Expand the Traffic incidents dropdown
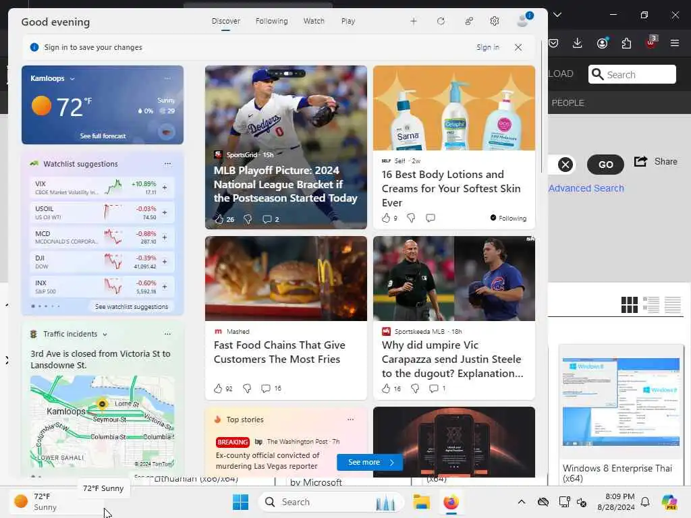Viewport: 691px width, 518px height. (x=105, y=335)
